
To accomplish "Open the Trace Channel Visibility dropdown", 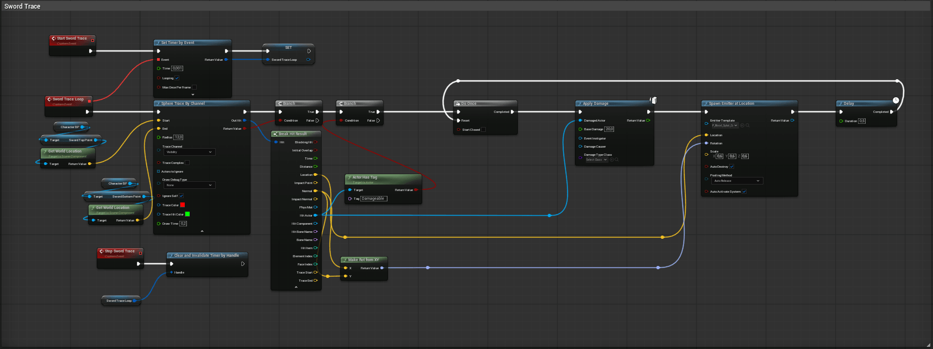I will coord(189,152).
